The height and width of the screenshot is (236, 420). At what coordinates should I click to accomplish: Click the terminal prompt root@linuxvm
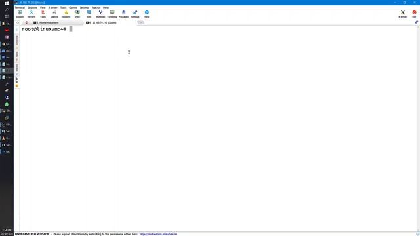(44, 29)
